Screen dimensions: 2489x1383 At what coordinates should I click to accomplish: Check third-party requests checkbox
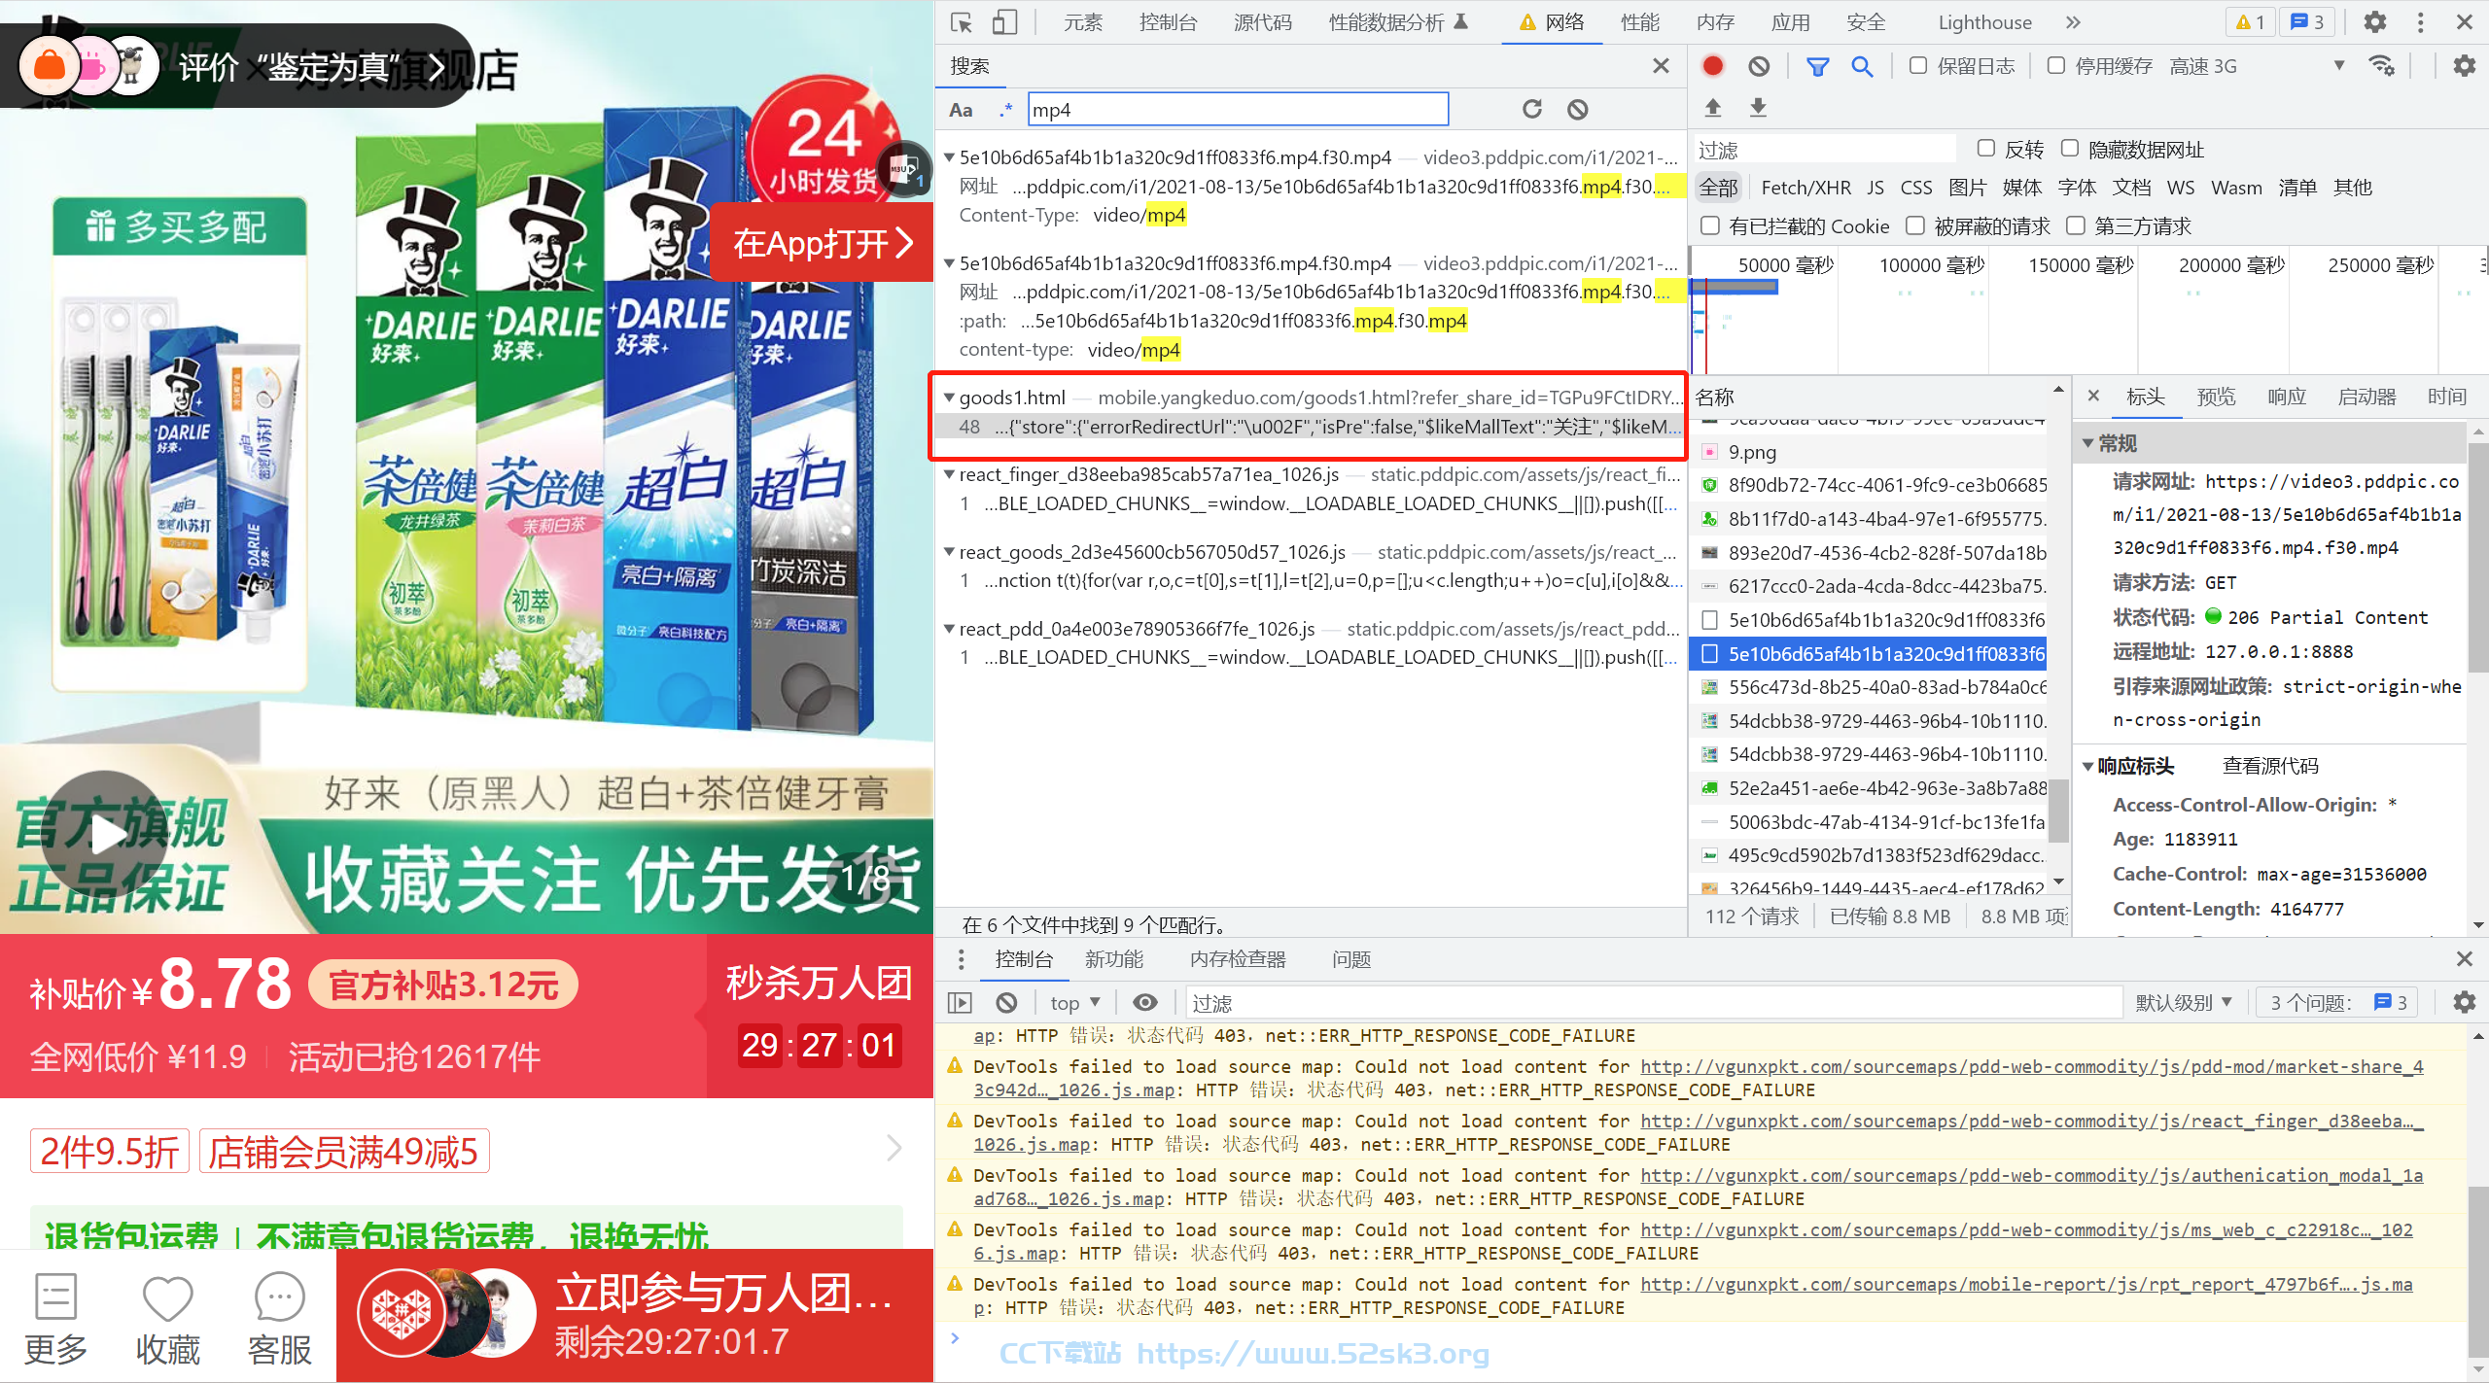[x=2076, y=225]
